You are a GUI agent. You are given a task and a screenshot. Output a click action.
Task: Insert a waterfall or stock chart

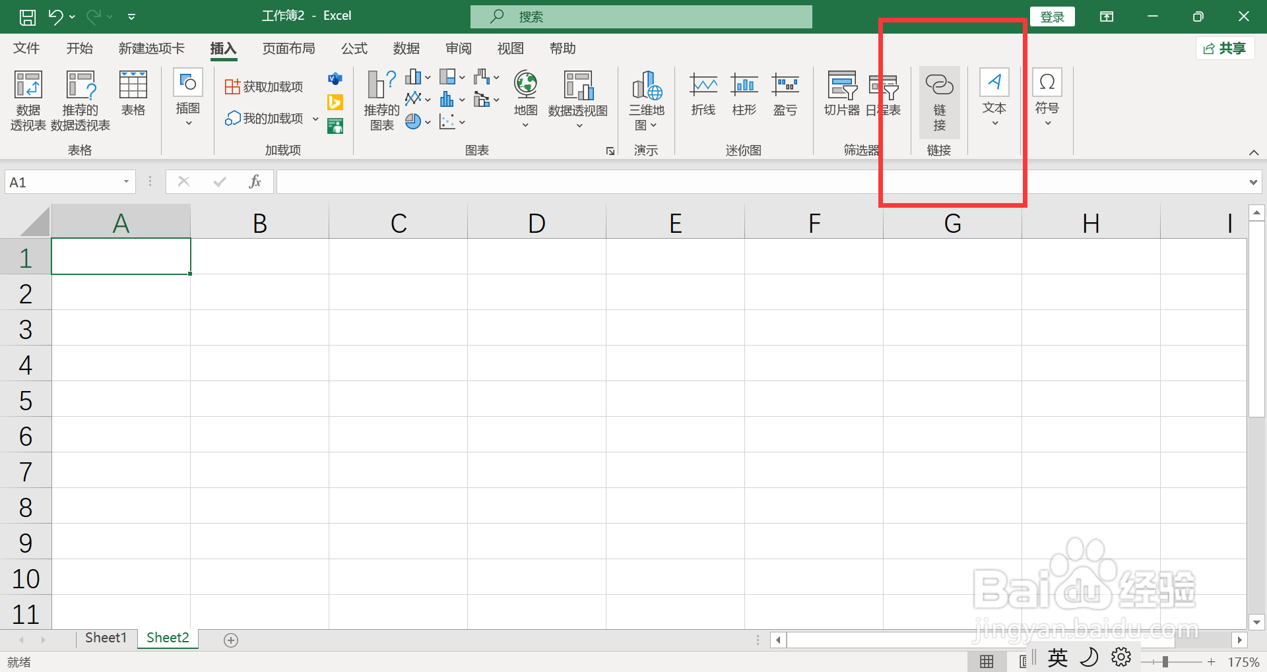click(x=486, y=77)
